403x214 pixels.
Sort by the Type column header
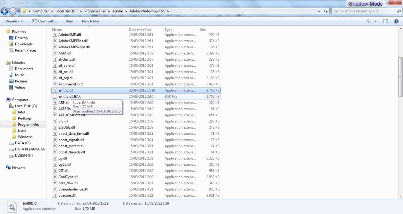(x=169, y=29)
